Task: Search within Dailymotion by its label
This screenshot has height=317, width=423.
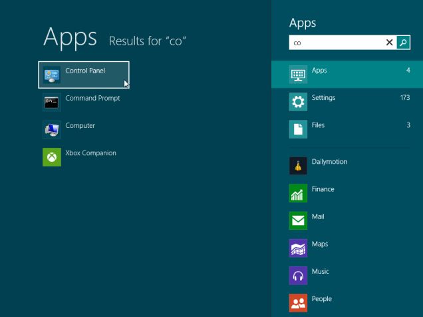Action: [x=329, y=162]
